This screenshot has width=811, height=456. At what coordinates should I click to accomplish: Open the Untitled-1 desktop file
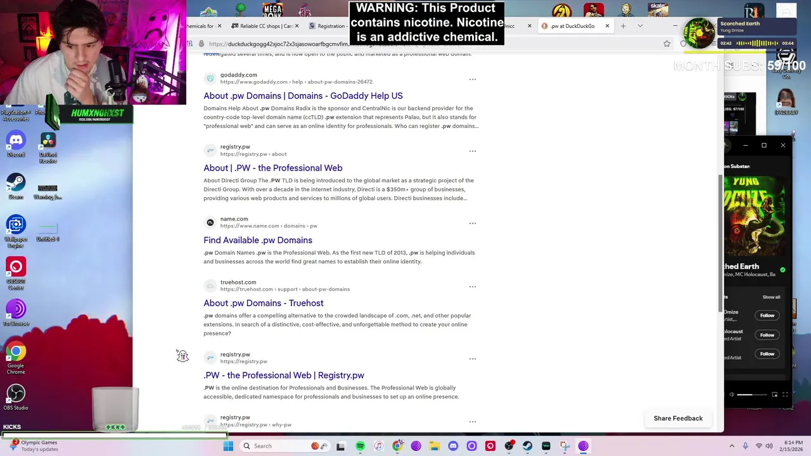(x=48, y=231)
